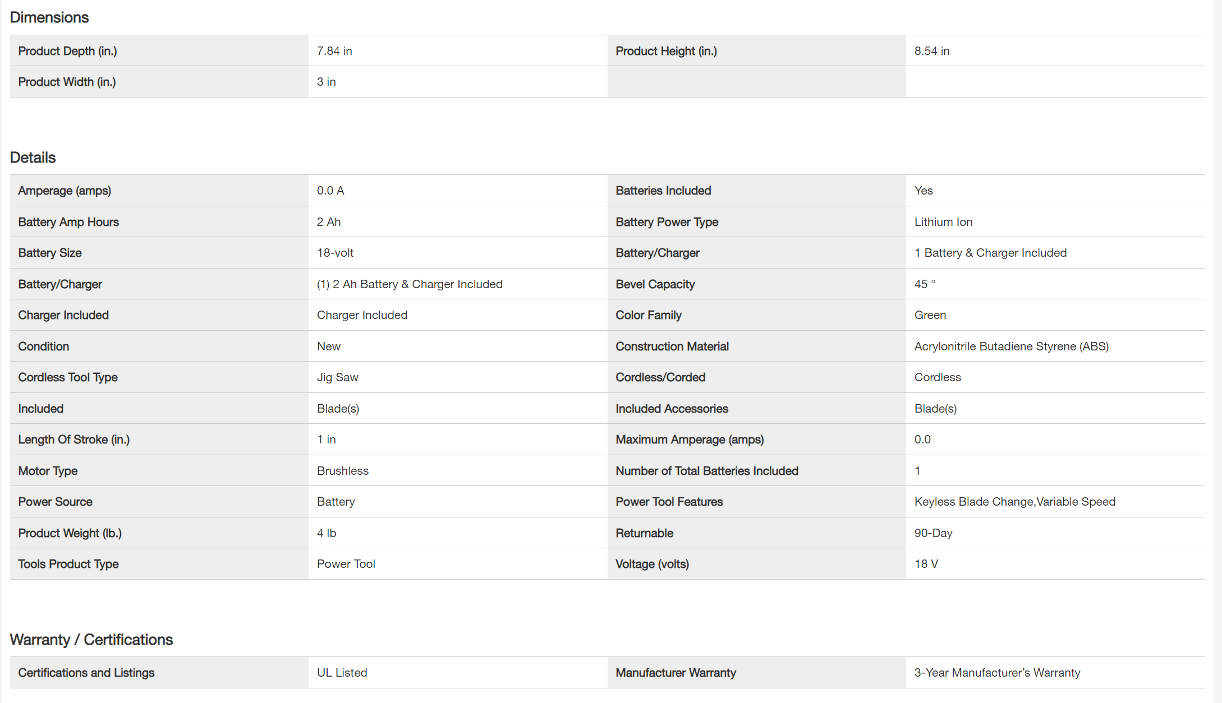Select the Bevel Capacity label

tap(655, 284)
